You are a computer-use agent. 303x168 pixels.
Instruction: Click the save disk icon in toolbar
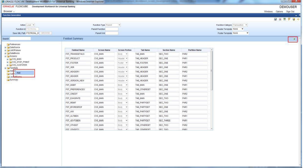(x=275, y=19)
